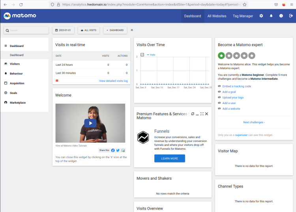Open the 2023-01-01 date picker

63,30
